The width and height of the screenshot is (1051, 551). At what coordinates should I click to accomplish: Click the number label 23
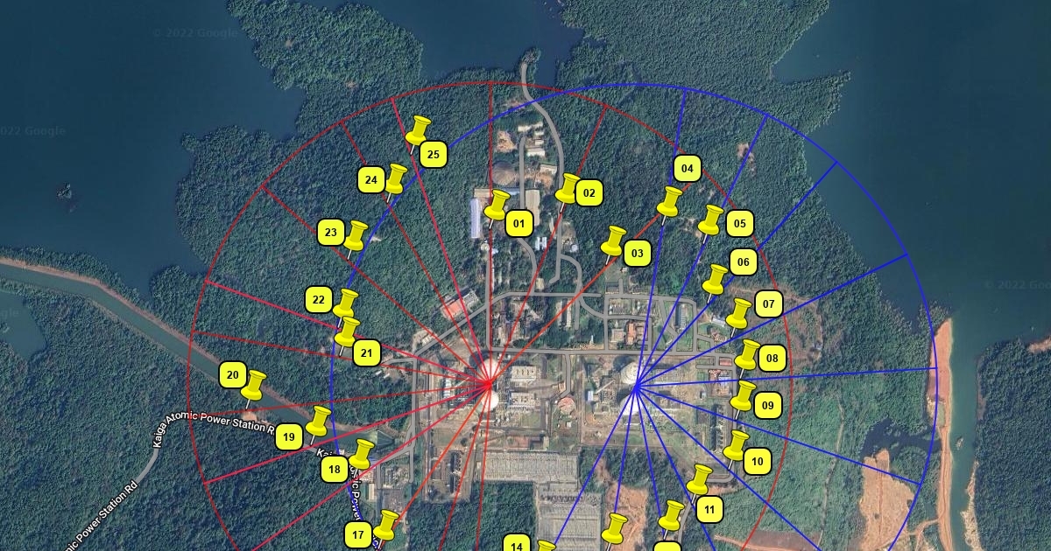tap(330, 232)
